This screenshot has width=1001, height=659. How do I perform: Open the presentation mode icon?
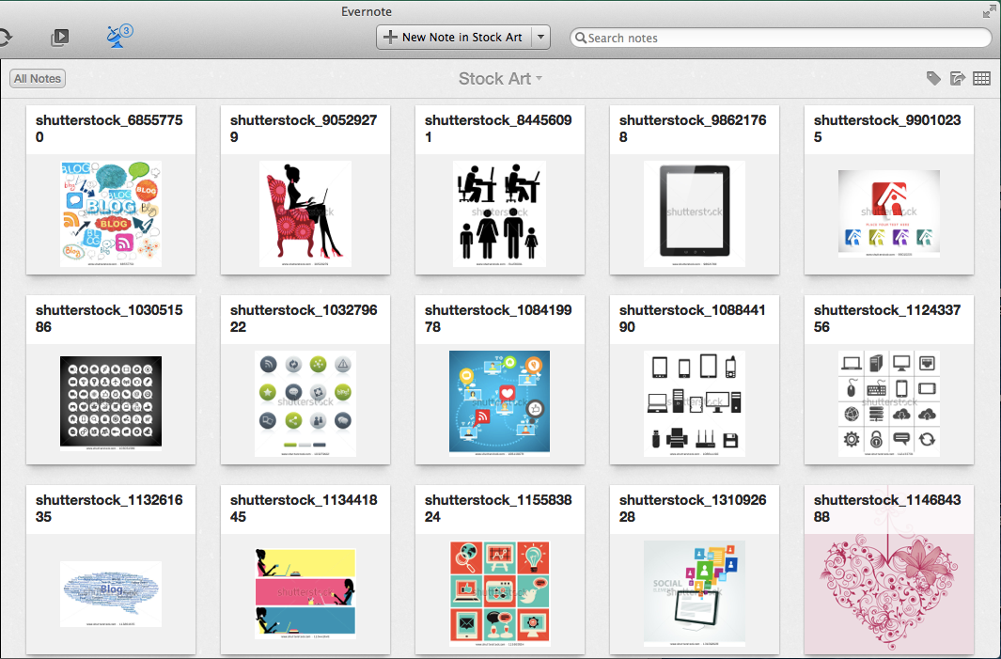click(x=59, y=38)
